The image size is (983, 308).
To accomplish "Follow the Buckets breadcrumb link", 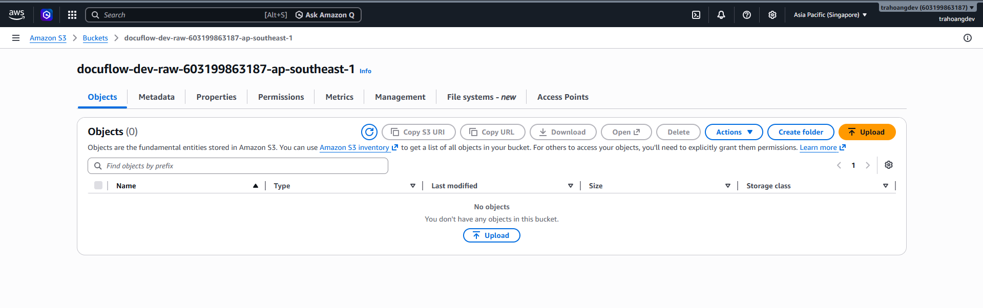I will (x=95, y=38).
